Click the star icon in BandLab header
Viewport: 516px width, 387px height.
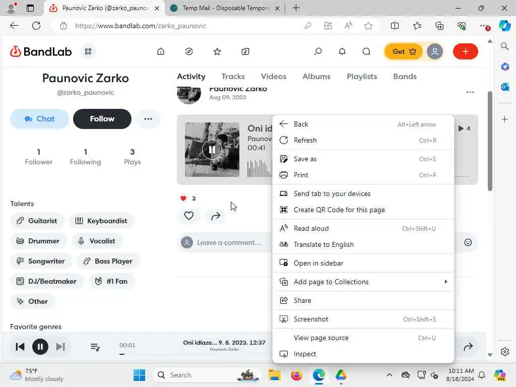[x=217, y=51]
